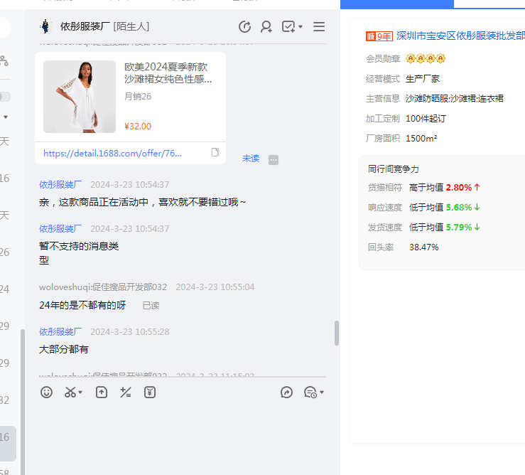Click the calculator plus-minus icon
Image resolution: width=525 pixels, height=475 pixels.
[x=126, y=392]
